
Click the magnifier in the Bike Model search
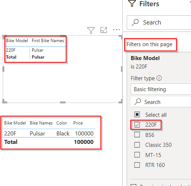point(138,102)
